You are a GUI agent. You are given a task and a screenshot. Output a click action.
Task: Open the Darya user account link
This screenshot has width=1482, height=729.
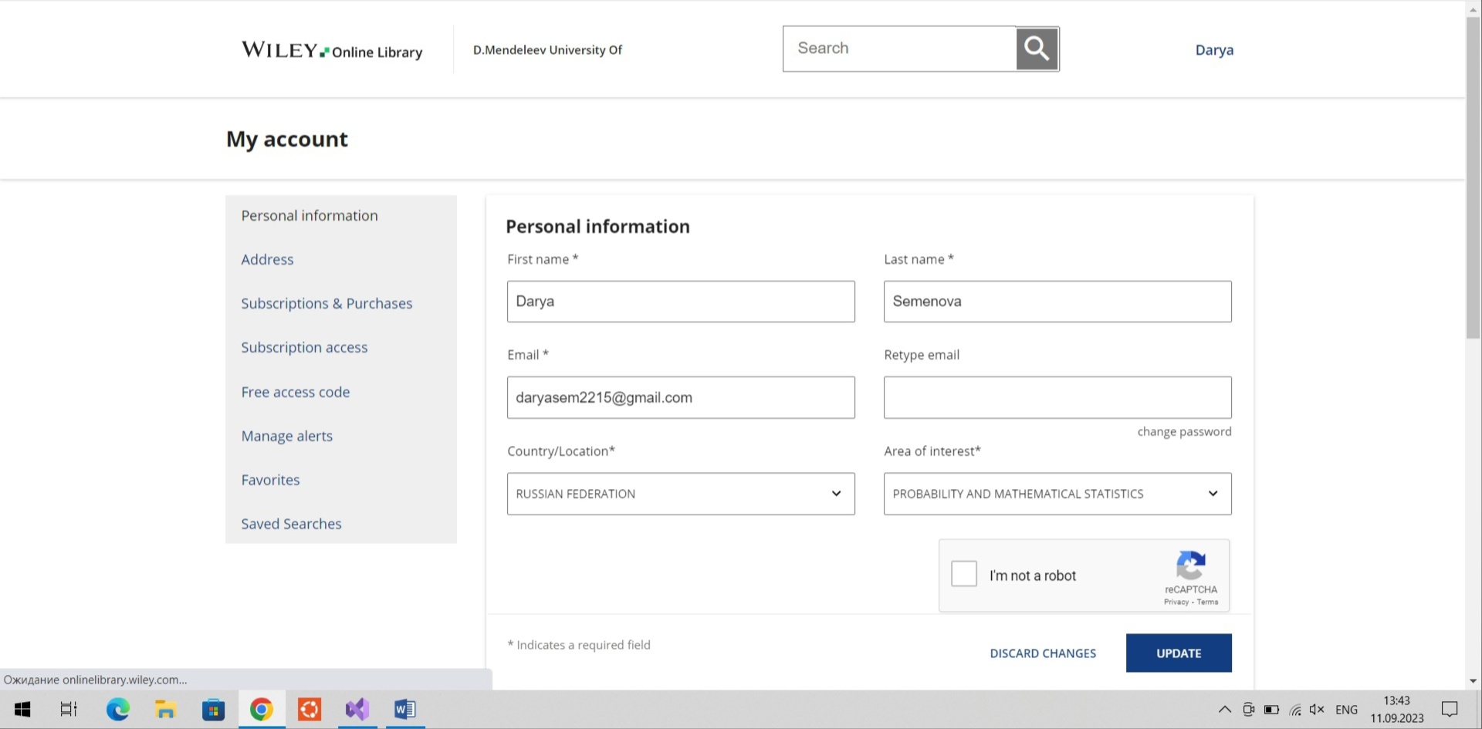pyautogui.click(x=1214, y=50)
